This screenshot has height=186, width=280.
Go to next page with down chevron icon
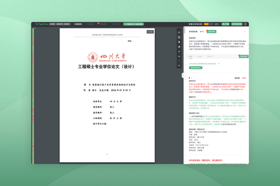point(179,56)
